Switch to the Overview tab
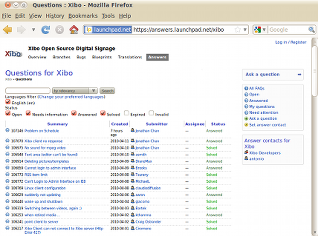 pos(37,57)
